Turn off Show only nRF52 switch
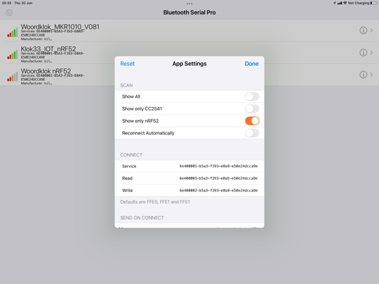379x284 pixels. point(252,121)
